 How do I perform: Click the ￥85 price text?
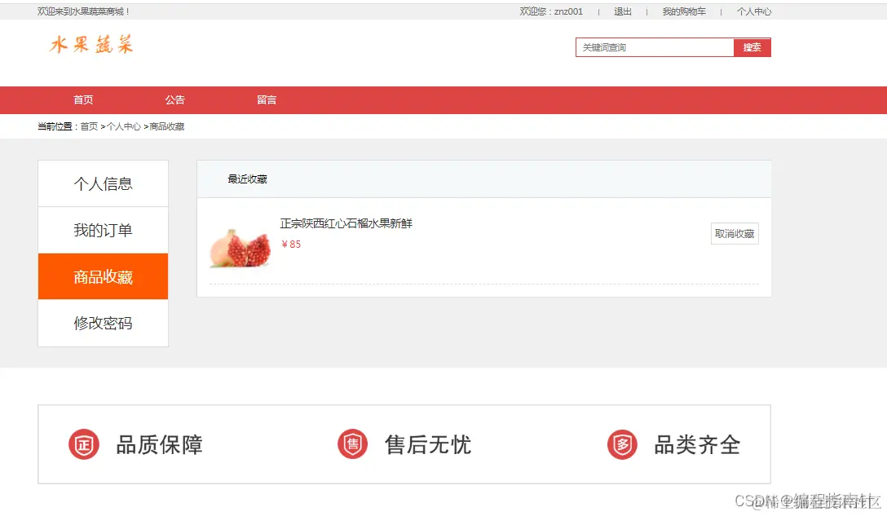291,244
